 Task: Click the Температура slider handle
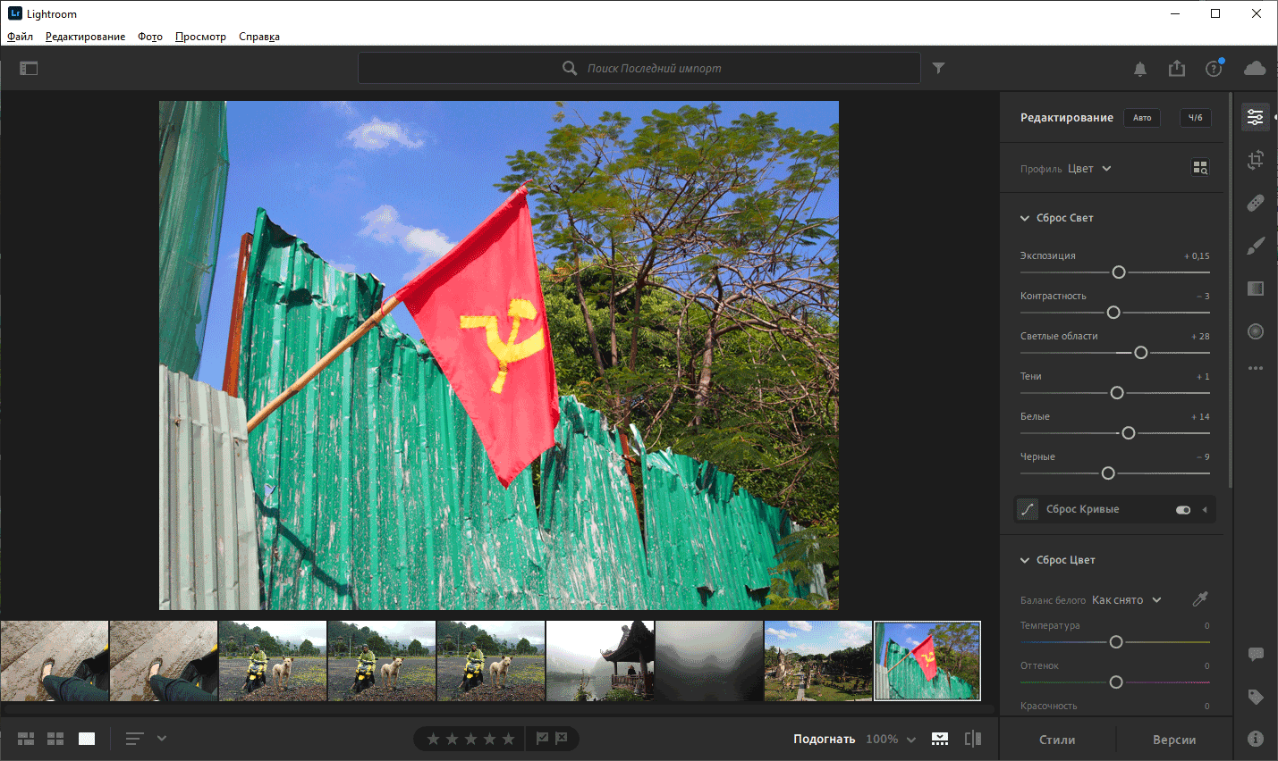point(1116,642)
